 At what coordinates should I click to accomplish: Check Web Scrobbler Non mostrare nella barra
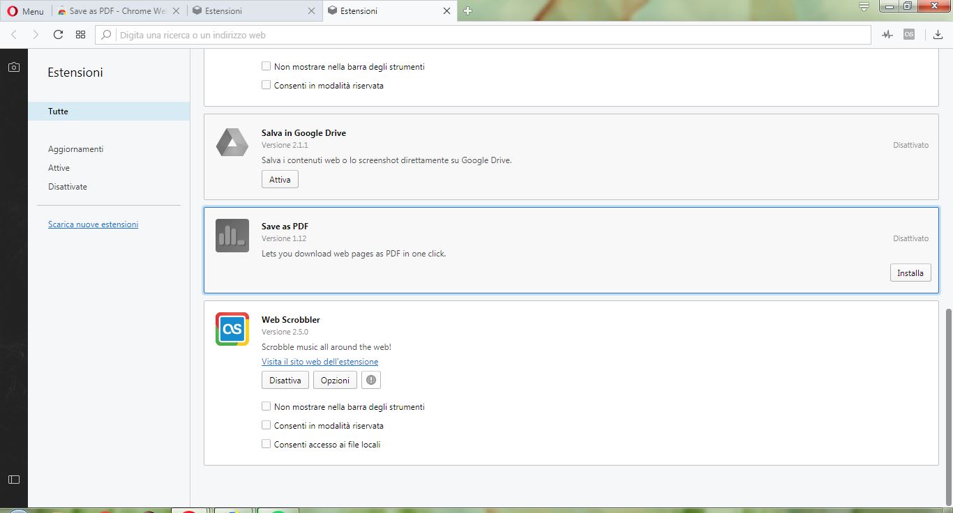[266, 406]
